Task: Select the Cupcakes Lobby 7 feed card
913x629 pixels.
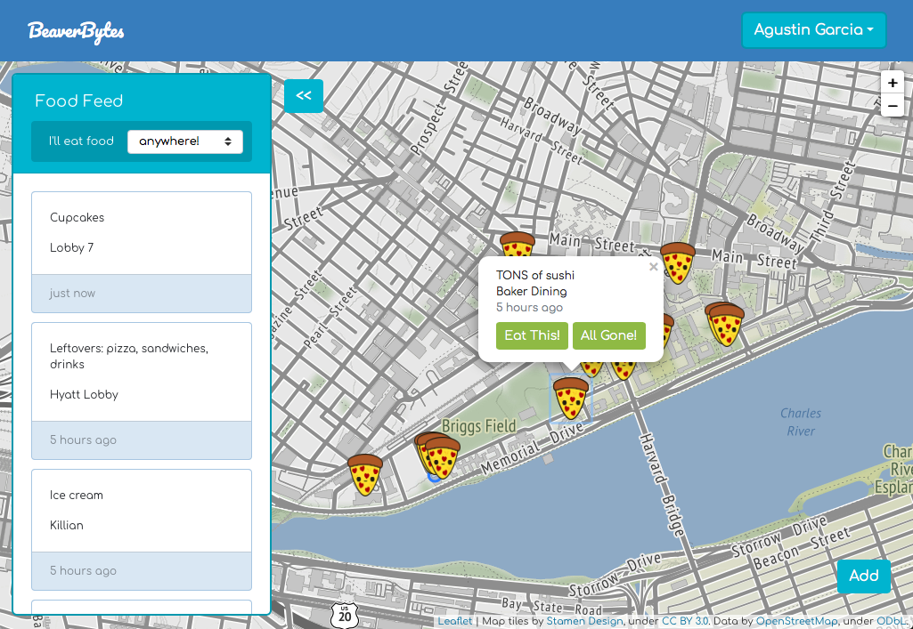Action: point(142,252)
